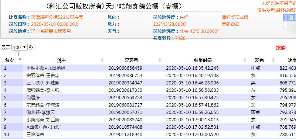This screenshot has width=296, height=139.
Task: Sort table by 名次 column header
Action: pyautogui.click(x=9, y=60)
